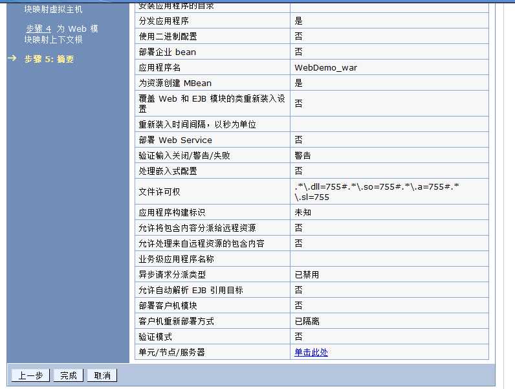This screenshot has width=515, height=389.
Task: Click the 客户机重新部署方式 label
Action: point(176,321)
